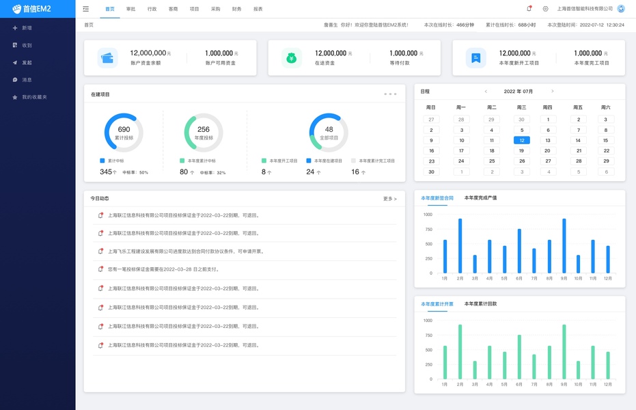The height and width of the screenshot is (410, 636).
Task: Open the notification bell in header
Action: [x=529, y=8]
